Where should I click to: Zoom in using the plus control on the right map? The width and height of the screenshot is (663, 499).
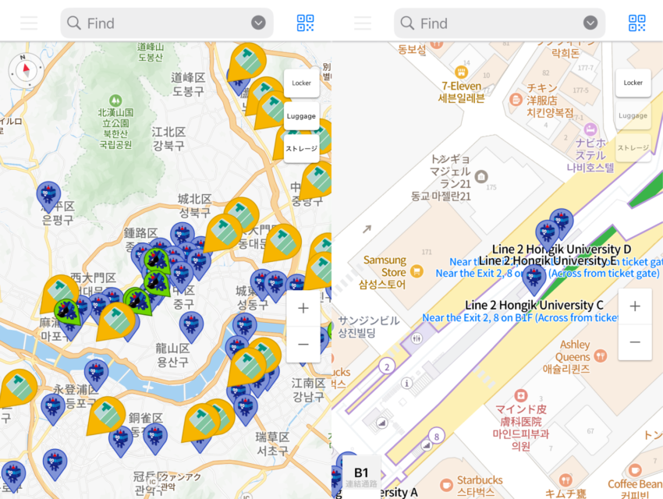(635, 306)
